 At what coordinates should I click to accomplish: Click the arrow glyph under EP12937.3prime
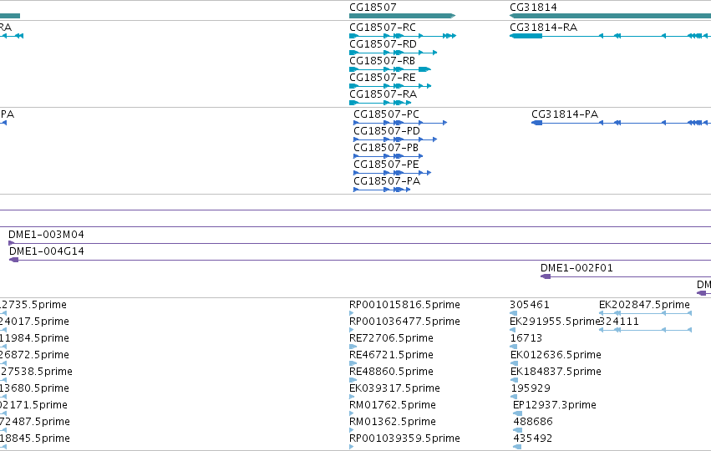(x=517, y=413)
